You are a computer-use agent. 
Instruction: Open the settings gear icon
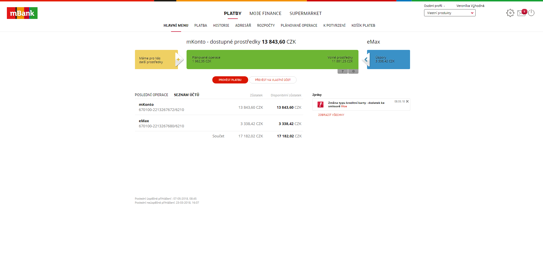[510, 13]
